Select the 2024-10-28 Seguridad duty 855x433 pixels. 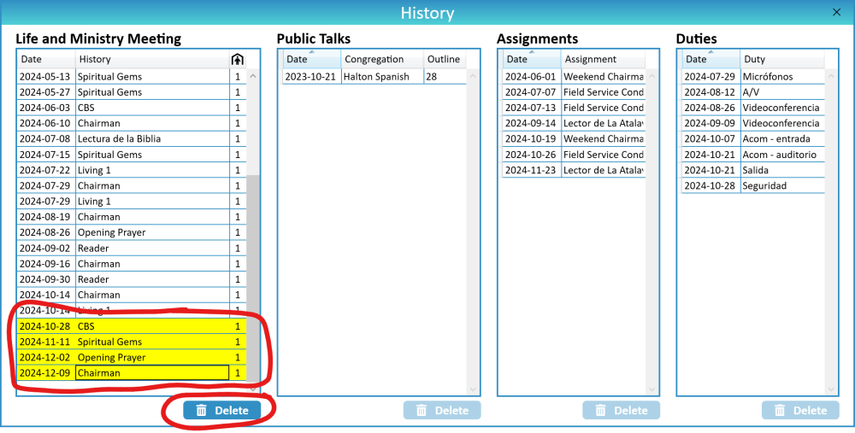point(752,185)
